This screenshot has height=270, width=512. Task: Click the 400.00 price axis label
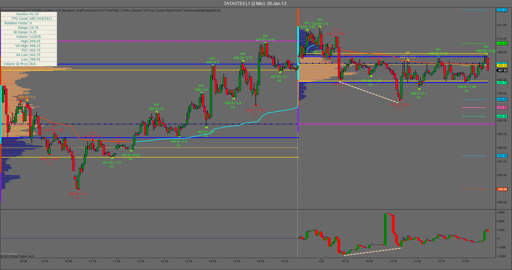tap(502, 175)
